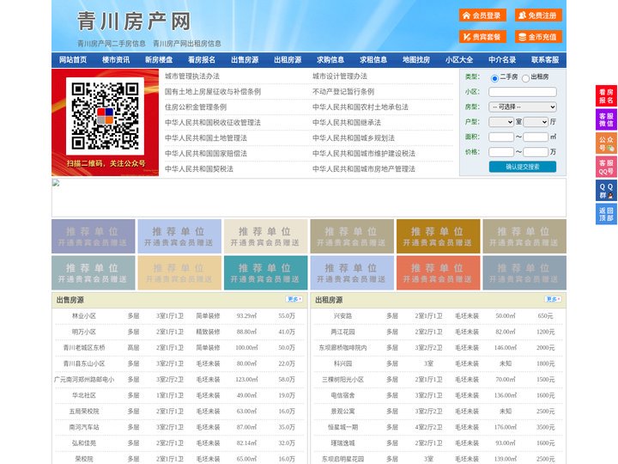Click the 返回顶部 back-to-top button

(x=606, y=214)
